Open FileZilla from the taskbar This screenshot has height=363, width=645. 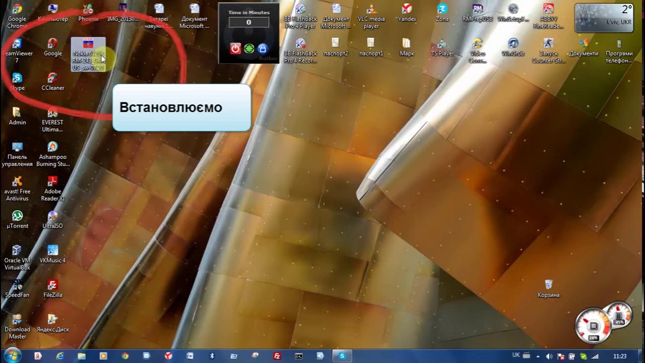pos(277,356)
